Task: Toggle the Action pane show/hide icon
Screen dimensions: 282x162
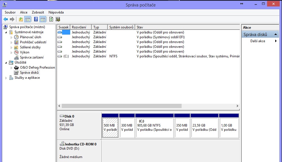Action: [x=43, y=19]
